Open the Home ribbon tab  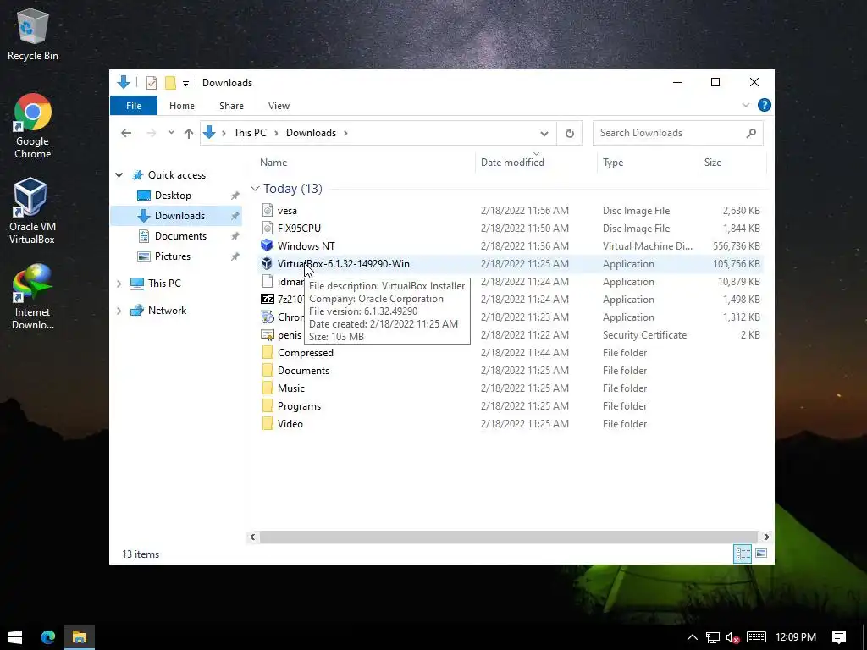pos(182,106)
